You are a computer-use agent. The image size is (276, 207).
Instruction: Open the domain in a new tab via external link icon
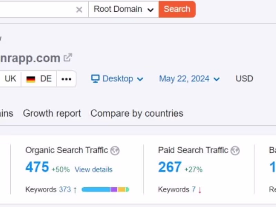pos(68,57)
